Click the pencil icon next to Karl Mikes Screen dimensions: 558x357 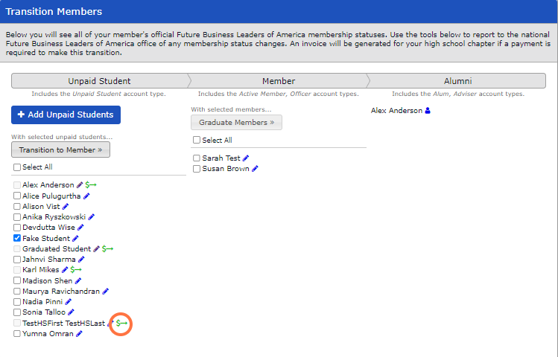click(65, 270)
